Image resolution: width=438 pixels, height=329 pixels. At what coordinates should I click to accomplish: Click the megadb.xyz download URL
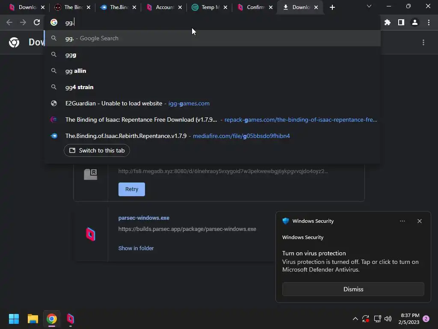pos(223,171)
